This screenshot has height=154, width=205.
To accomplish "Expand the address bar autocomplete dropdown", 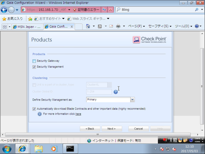I will pyautogui.click(x=69, y=10).
